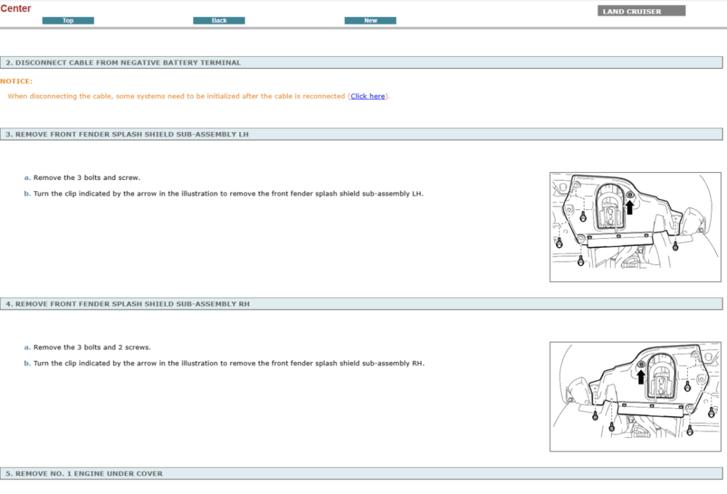Click RH step b about turning the clip
The width and height of the screenshot is (727, 494).
coord(228,364)
